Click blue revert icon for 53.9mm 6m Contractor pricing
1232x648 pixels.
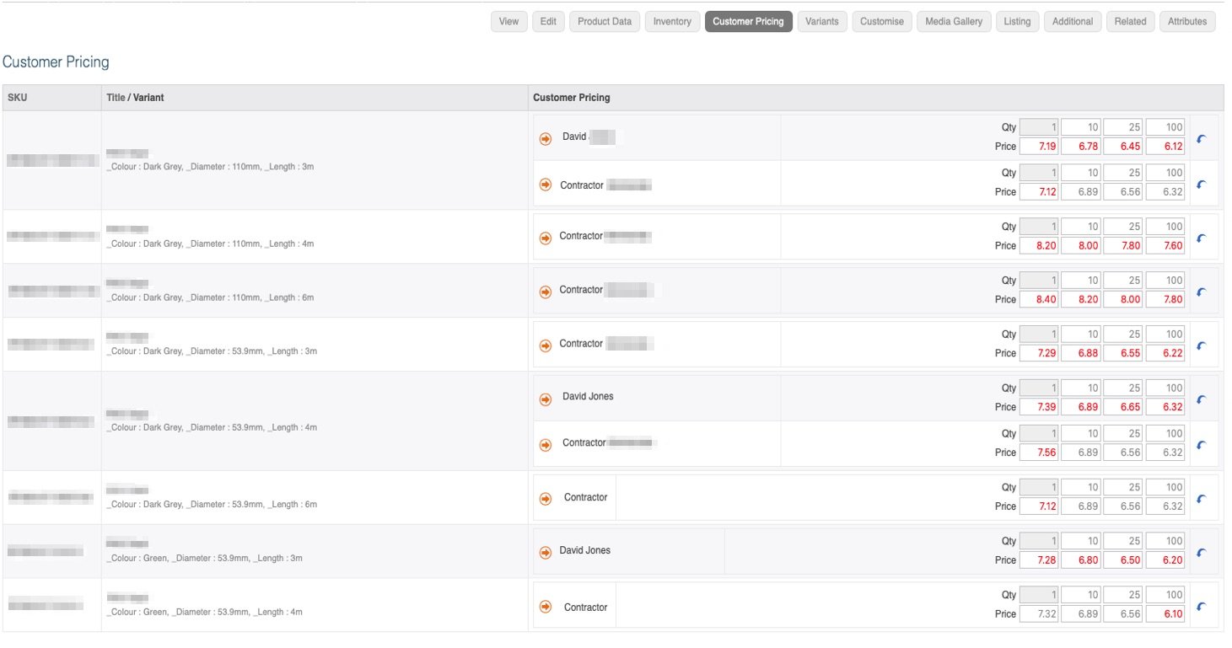pos(1201,499)
